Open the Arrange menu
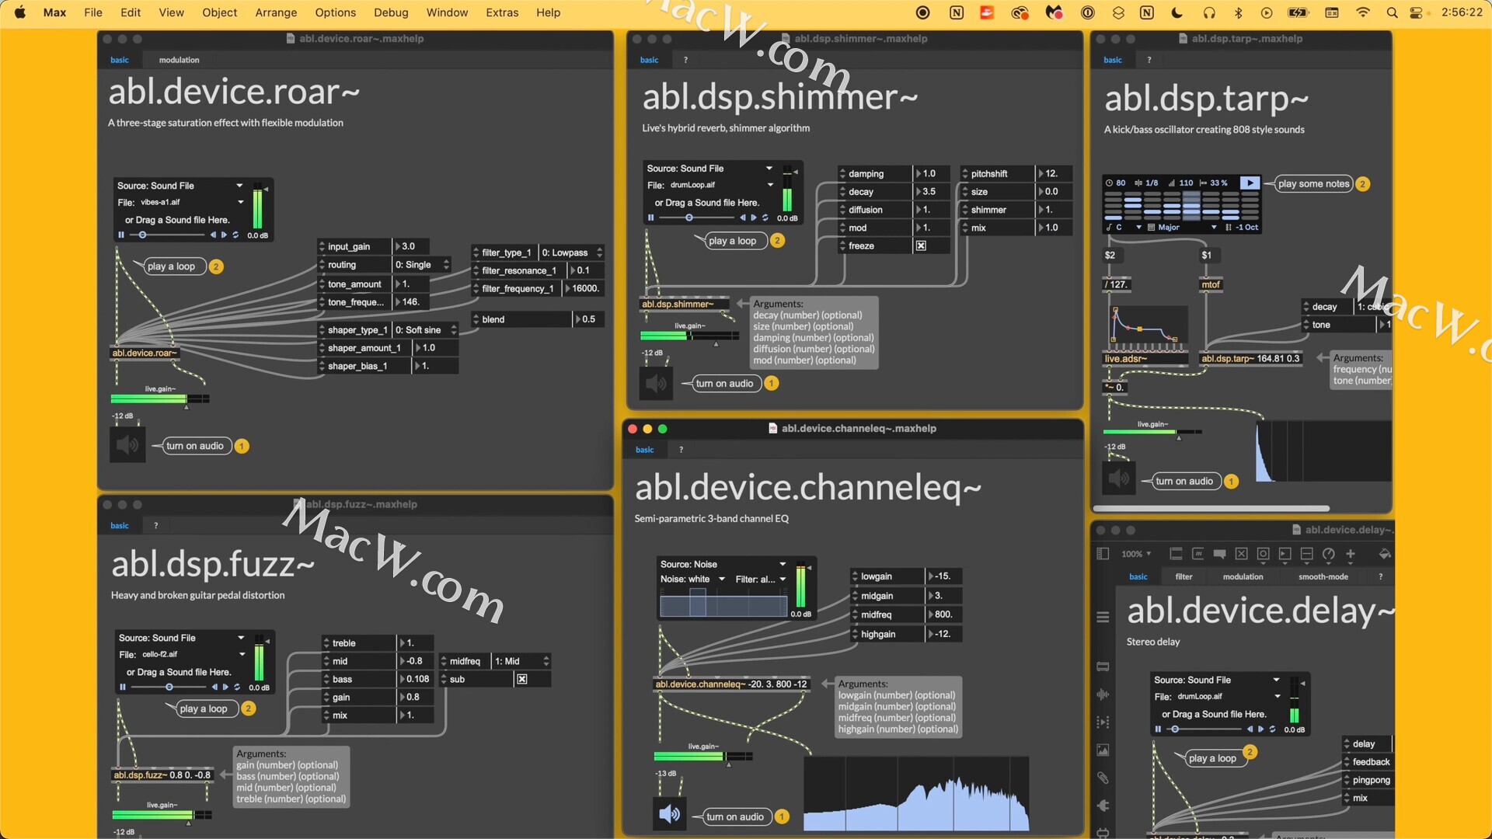 pos(276,12)
